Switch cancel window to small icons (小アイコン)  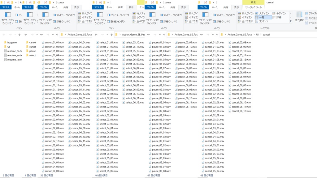point(245,17)
